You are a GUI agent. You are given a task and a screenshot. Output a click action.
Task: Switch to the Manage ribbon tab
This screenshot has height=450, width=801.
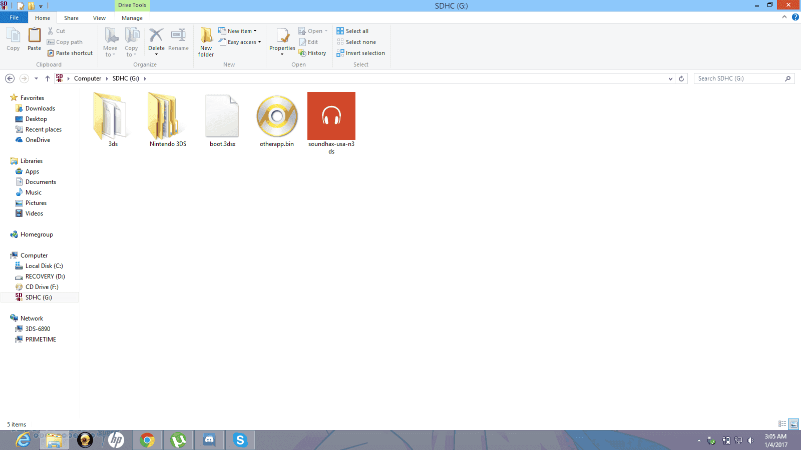click(x=132, y=18)
